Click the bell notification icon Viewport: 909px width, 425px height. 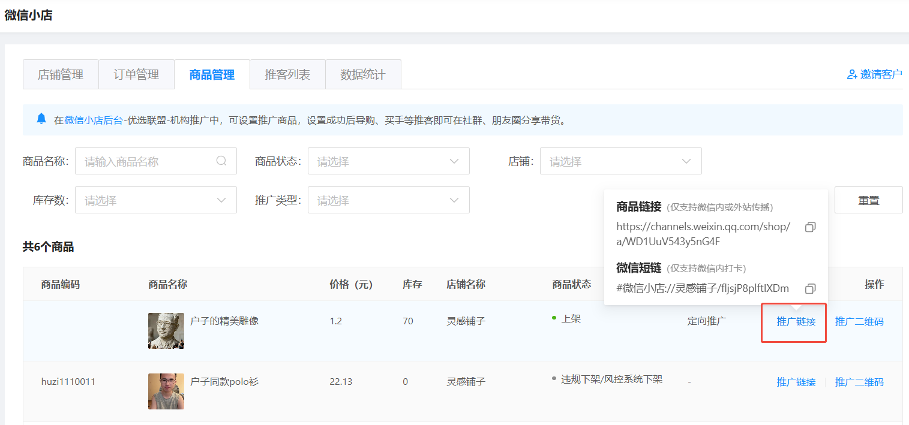coord(41,119)
